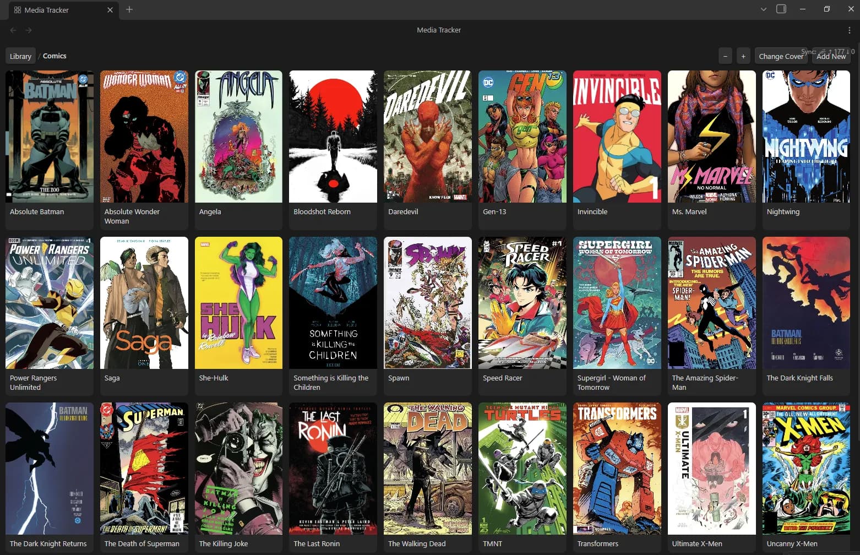The width and height of the screenshot is (860, 555).
Task: Select the Angela comic cover
Action: click(x=239, y=137)
